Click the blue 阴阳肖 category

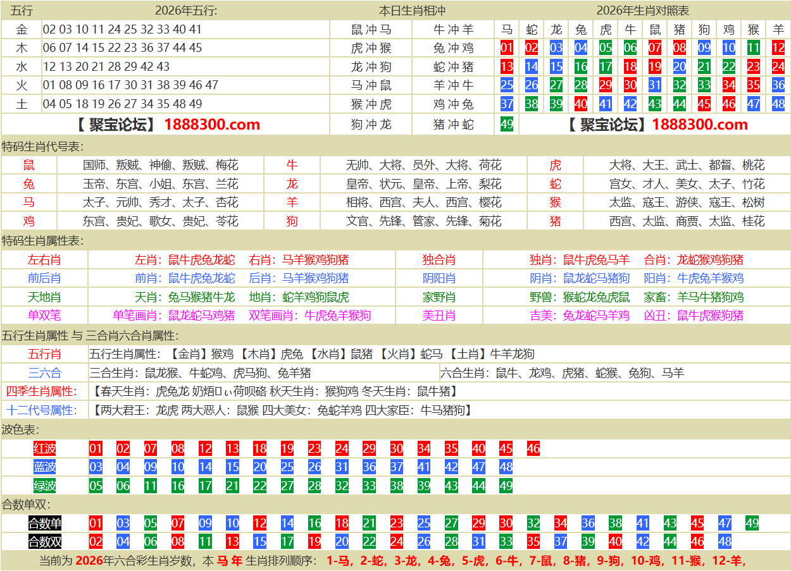[439, 278]
